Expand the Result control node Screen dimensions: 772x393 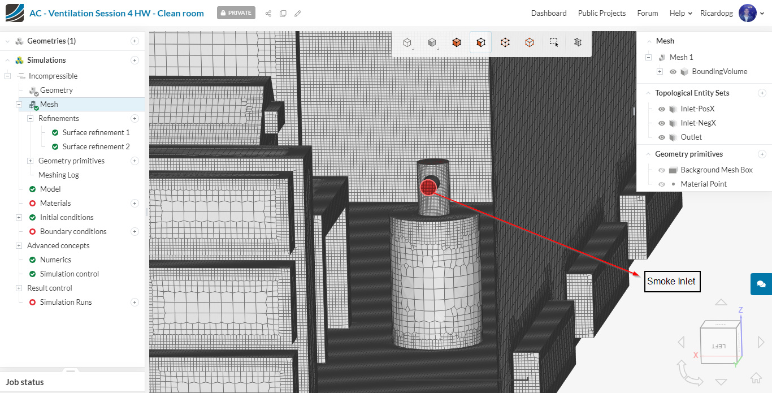pos(19,288)
